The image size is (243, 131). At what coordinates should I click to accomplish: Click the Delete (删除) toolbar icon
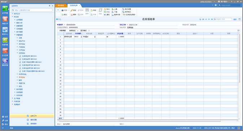[71, 15]
